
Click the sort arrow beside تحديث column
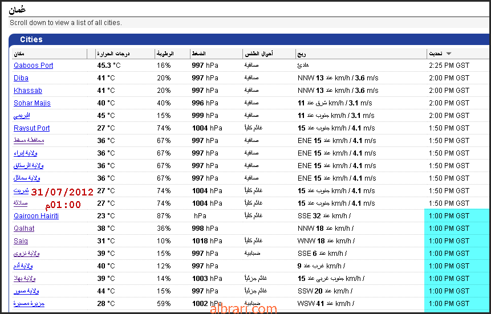(x=448, y=54)
